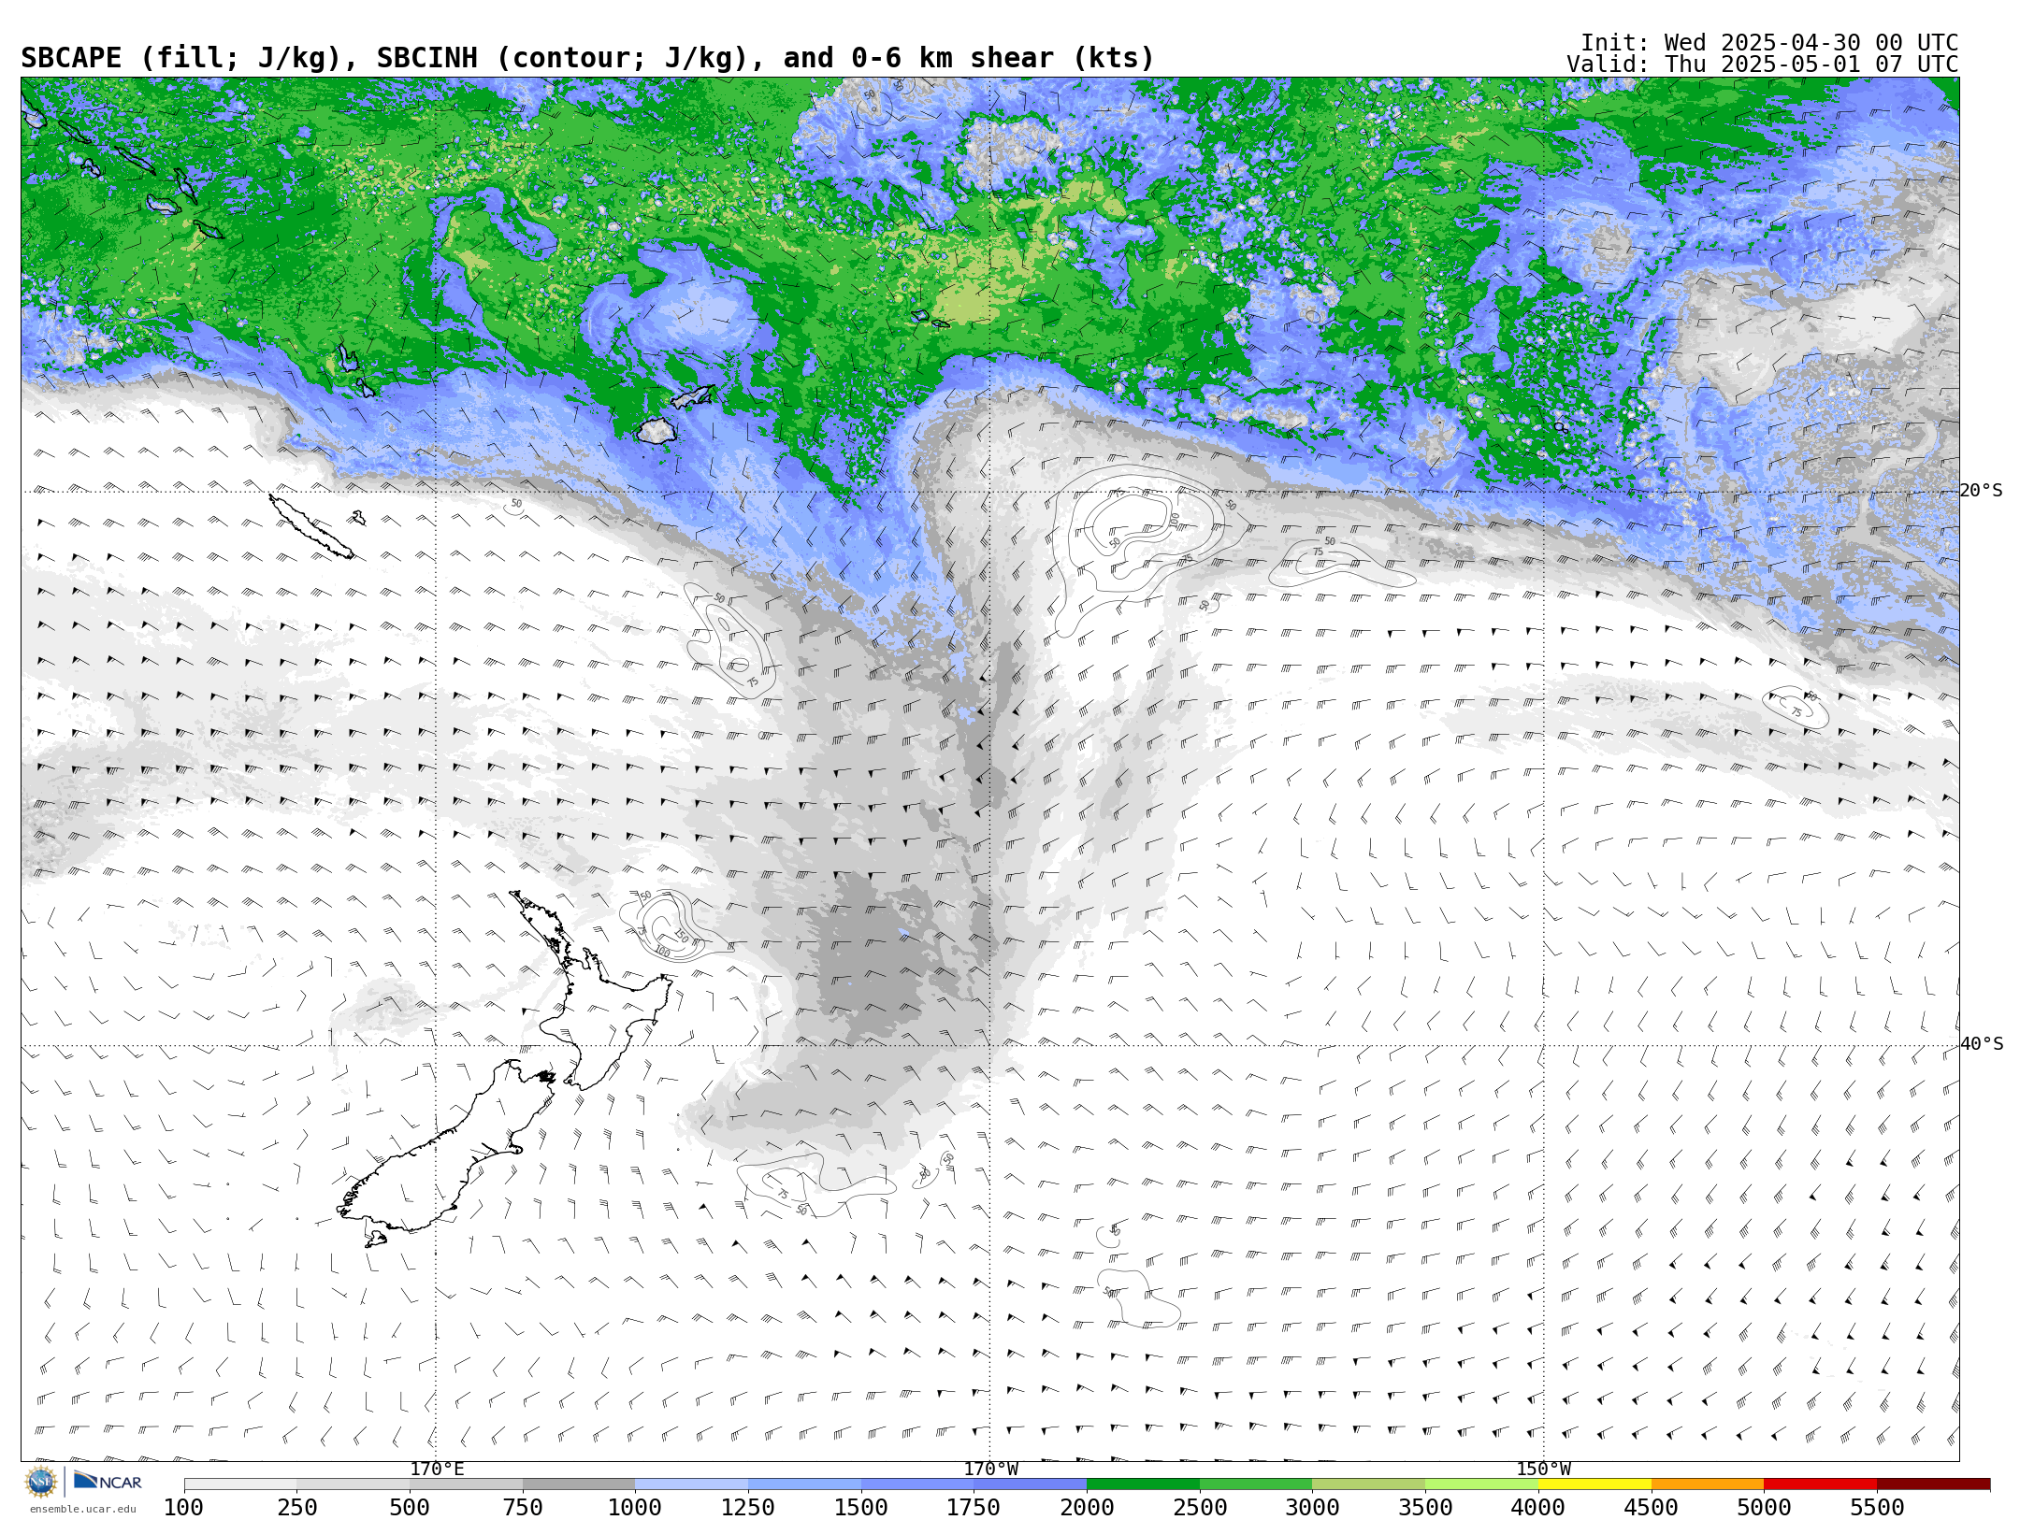Click the 3500 colorbar label

(x=1425, y=1508)
